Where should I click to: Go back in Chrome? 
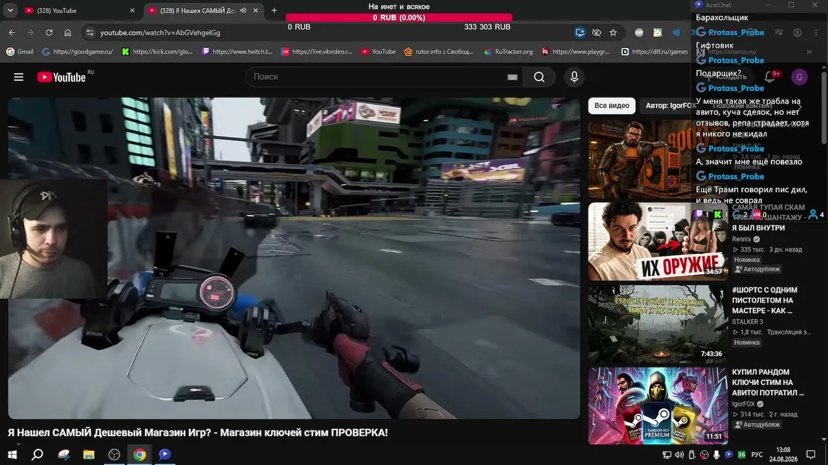point(12,32)
